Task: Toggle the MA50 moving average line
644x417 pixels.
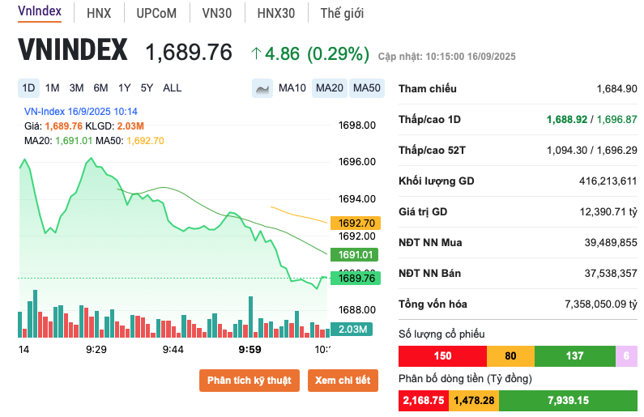Action: [x=367, y=88]
